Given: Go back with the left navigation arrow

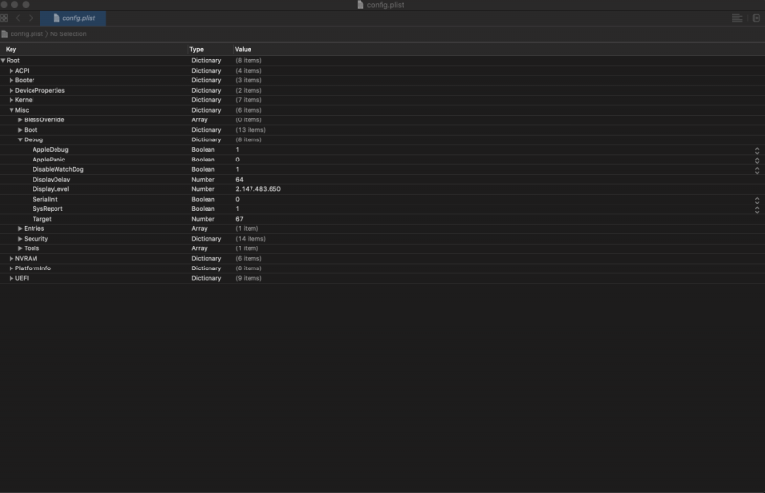Looking at the screenshot, I should click(x=18, y=18).
